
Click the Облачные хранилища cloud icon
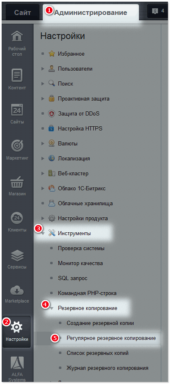(51, 204)
